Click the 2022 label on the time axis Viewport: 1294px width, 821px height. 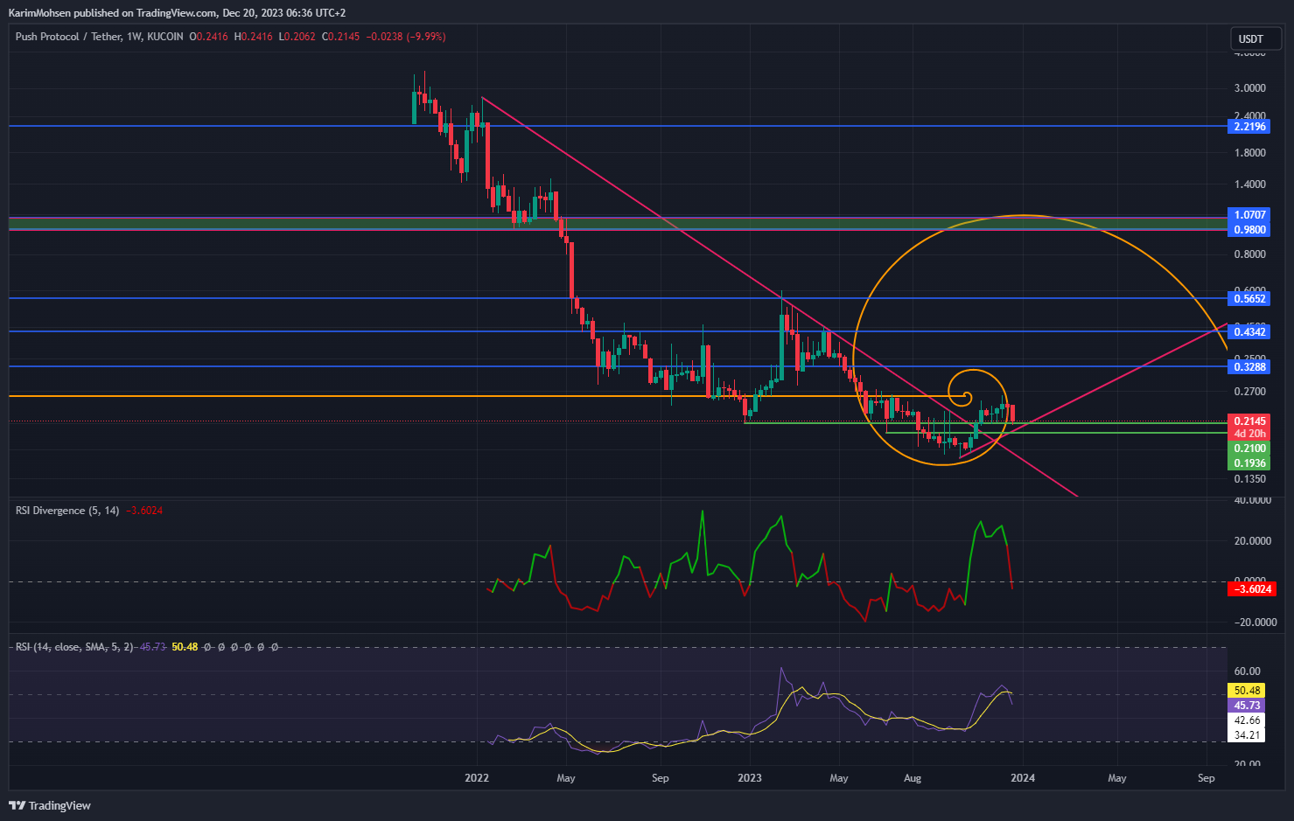477,778
